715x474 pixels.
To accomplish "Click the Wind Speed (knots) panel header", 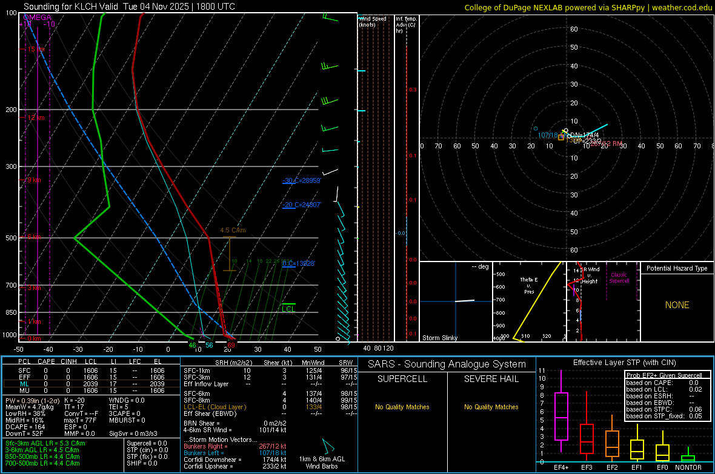I will tap(373, 21).
